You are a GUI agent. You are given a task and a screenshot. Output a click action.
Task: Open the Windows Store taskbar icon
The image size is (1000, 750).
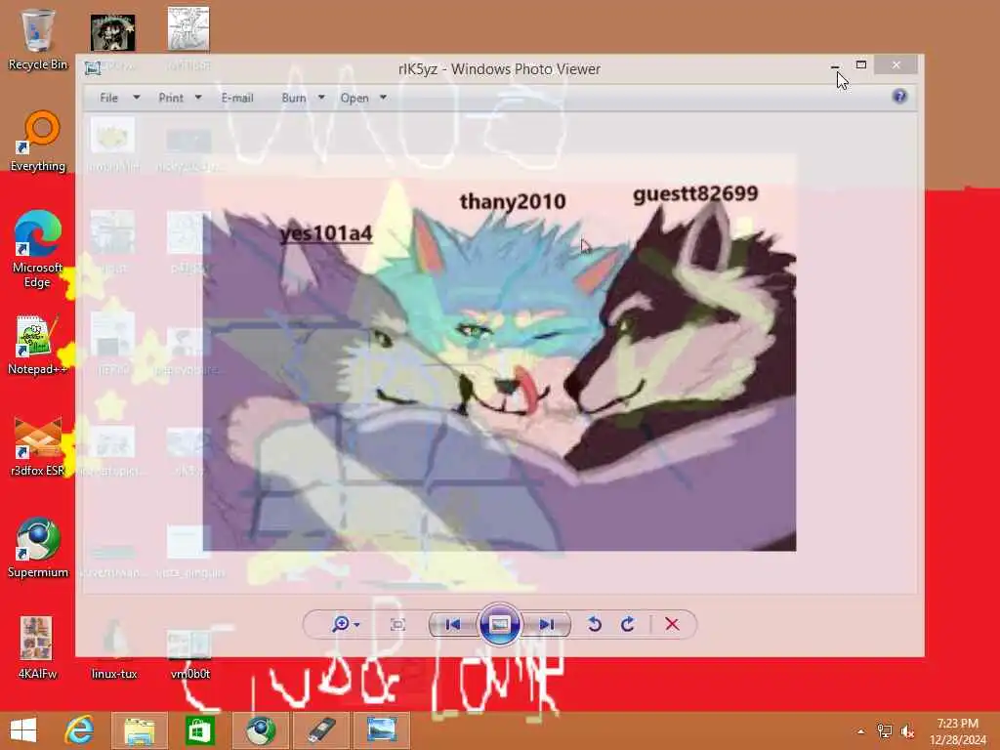click(199, 730)
